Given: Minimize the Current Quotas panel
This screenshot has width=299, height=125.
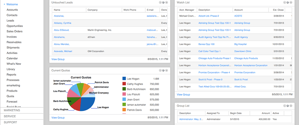Looking at the screenshot, I should pos(160,70).
